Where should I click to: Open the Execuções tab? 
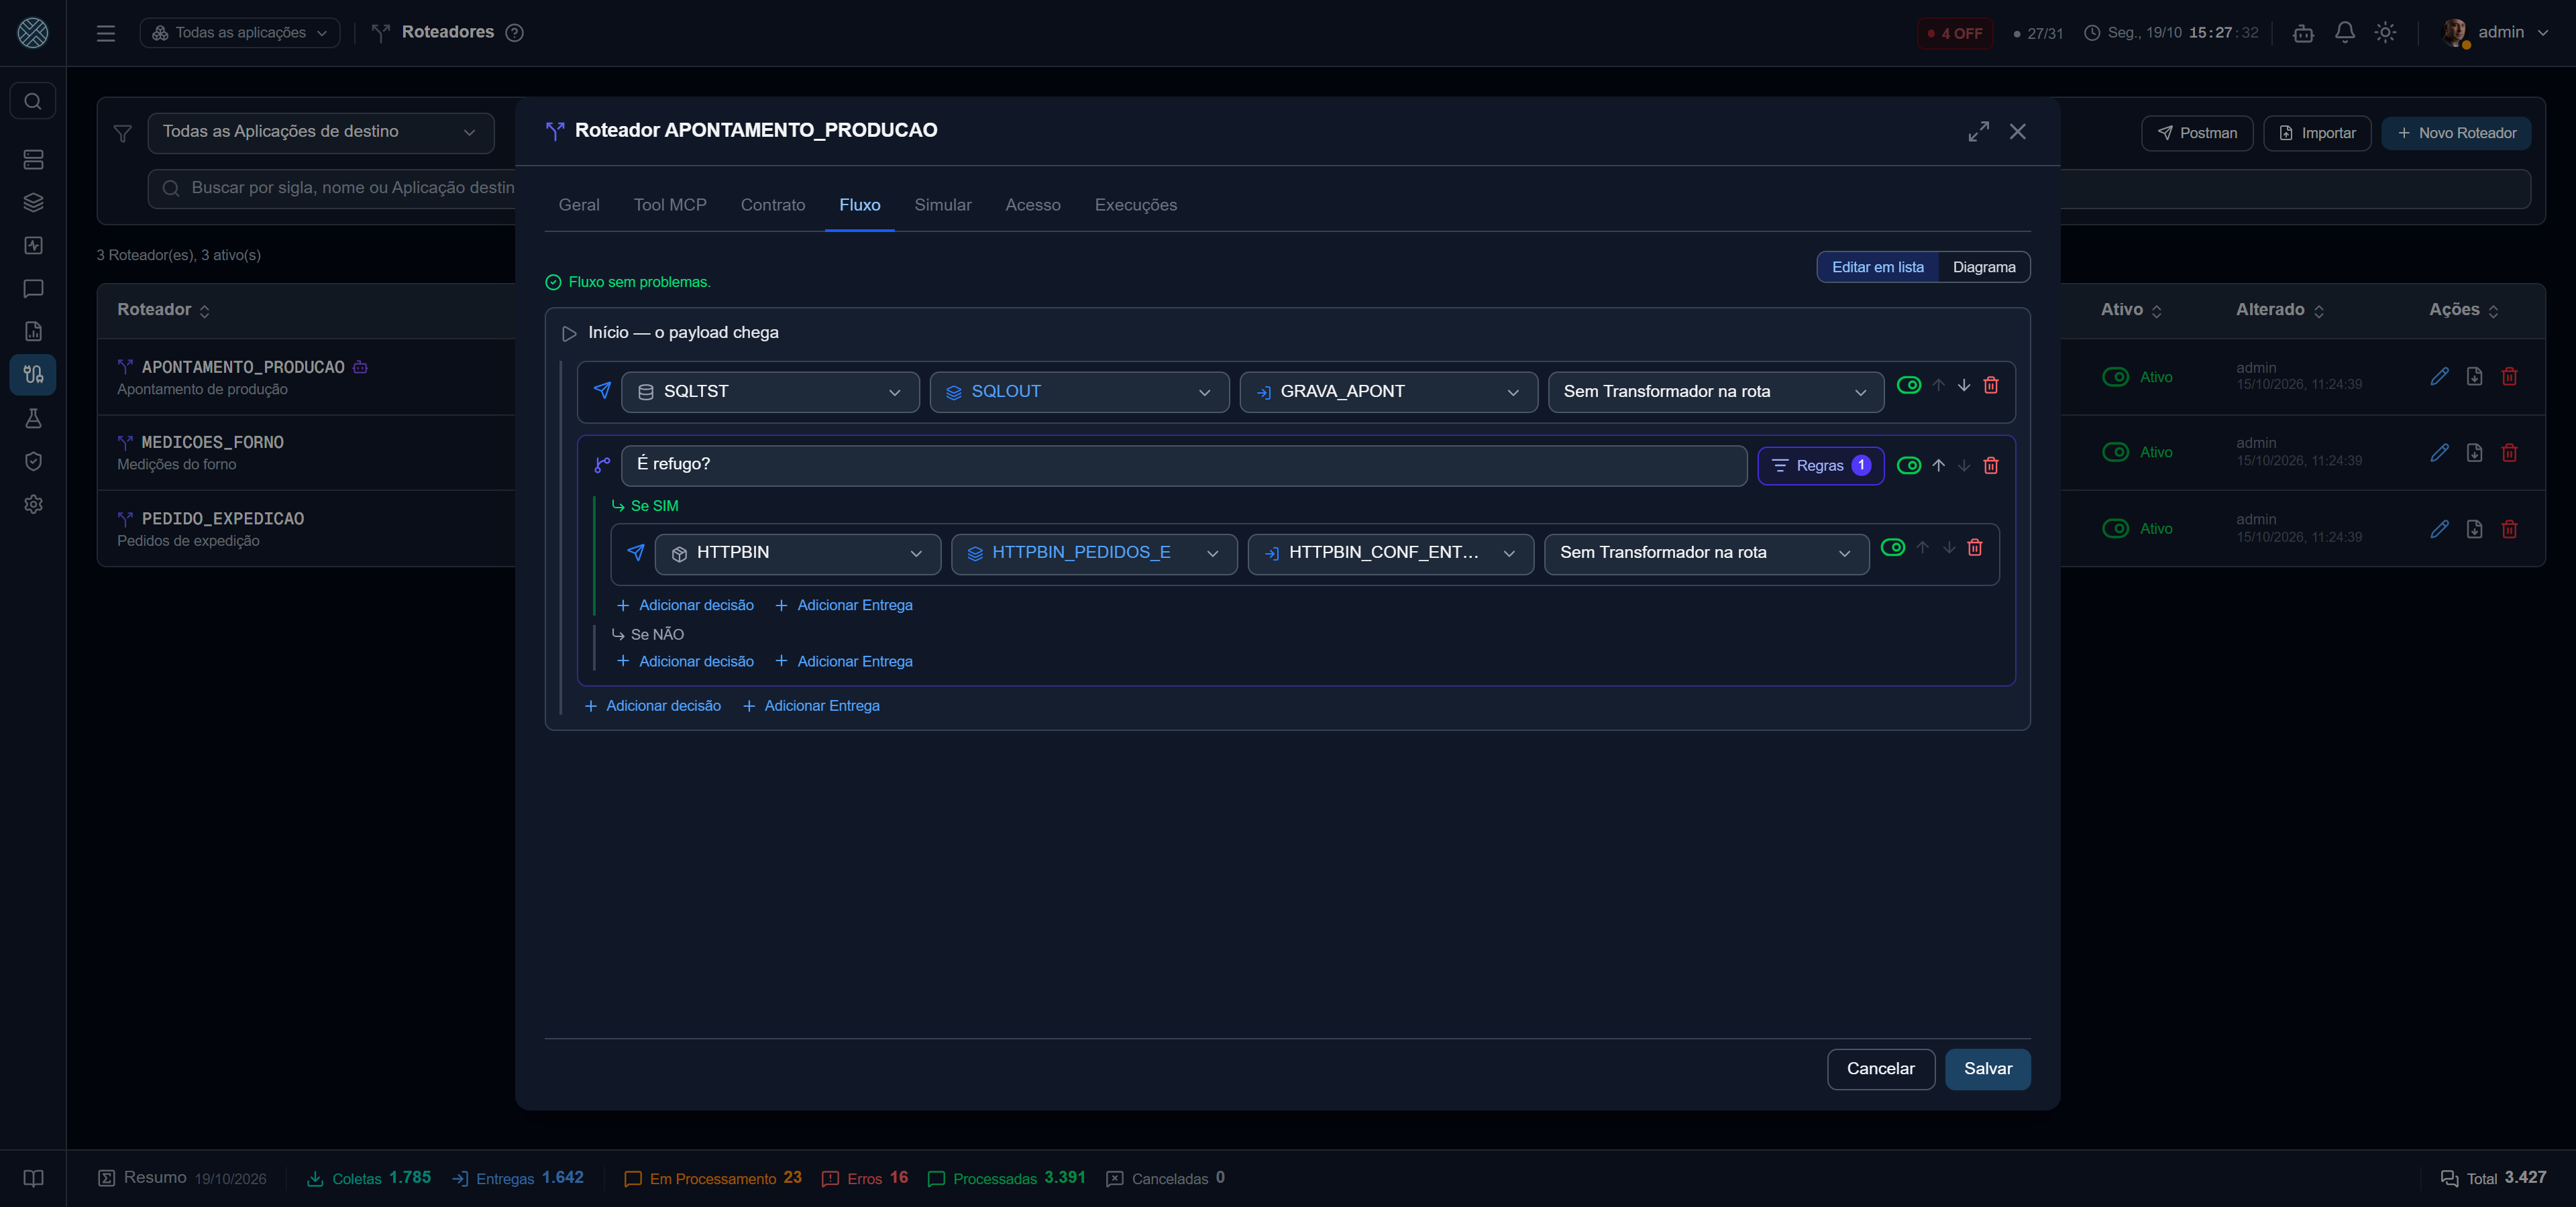pyautogui.click(x=1135, y=205)
